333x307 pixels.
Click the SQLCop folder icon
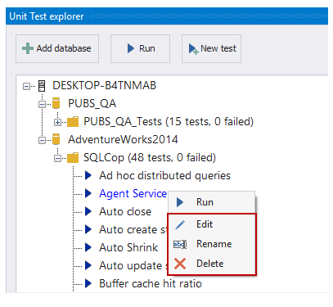[73, 158]
